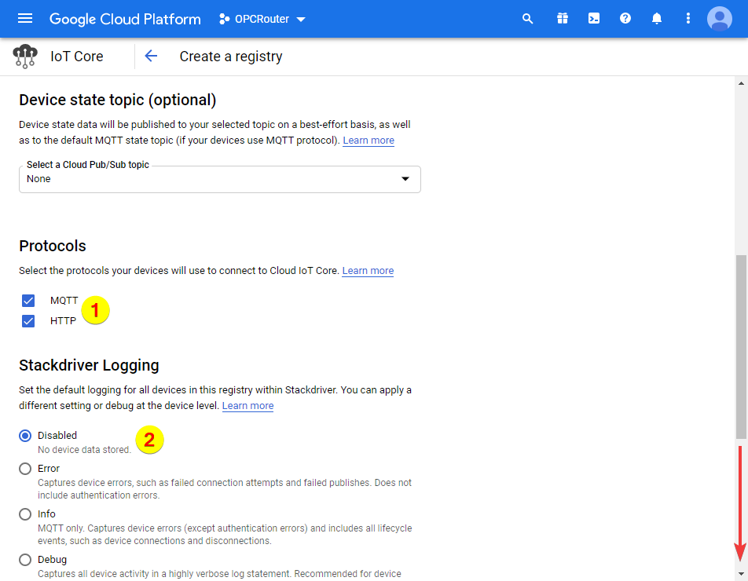Click the search magnifier icon
This screenshot has width=748, height=581.
tap(528, 19)
